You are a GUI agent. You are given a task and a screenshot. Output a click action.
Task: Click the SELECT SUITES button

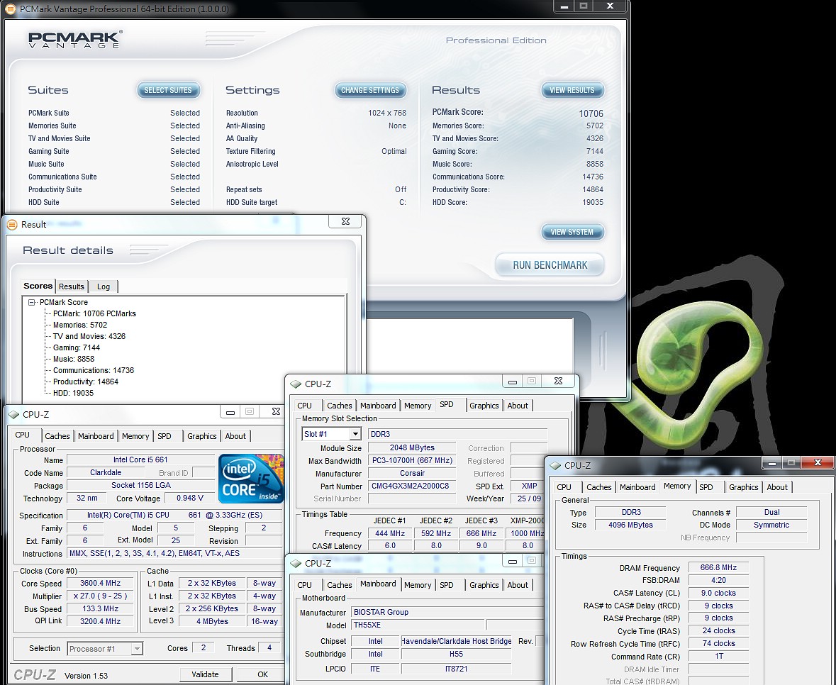coord(169,90)
